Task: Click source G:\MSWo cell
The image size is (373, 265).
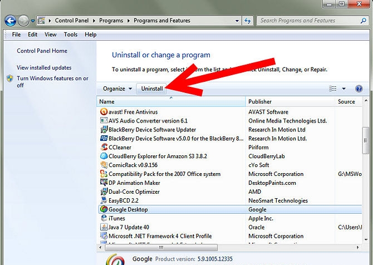Action: coord(350,174)
